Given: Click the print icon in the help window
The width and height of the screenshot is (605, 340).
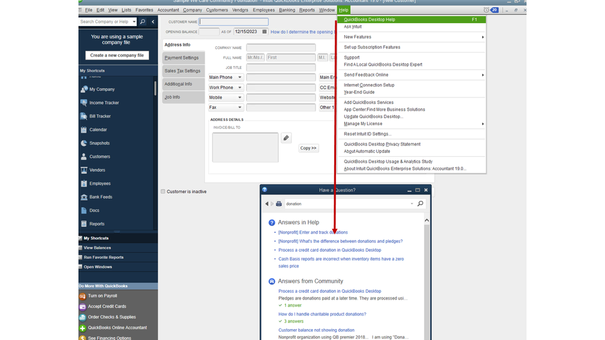Looking at the screenshot, I should pos(279,203).
